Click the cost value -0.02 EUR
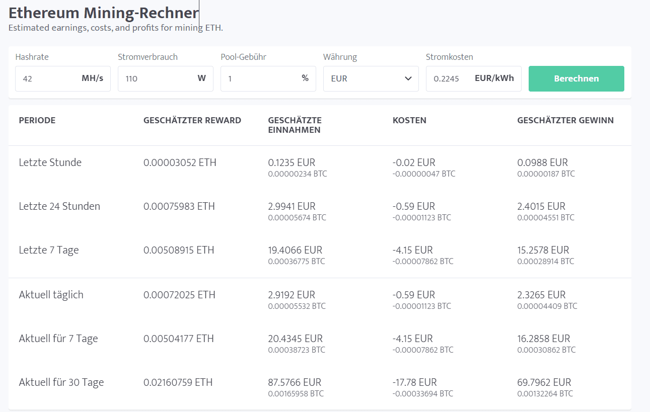The width and height of the screenshot is (650, 412). (x=414, y=162)
